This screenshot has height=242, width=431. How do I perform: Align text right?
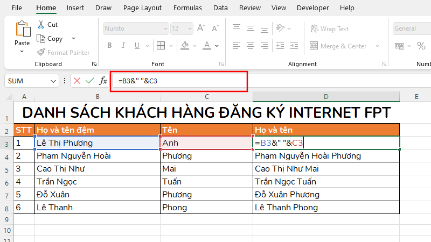pyautogui.click(x=265, y=46)
